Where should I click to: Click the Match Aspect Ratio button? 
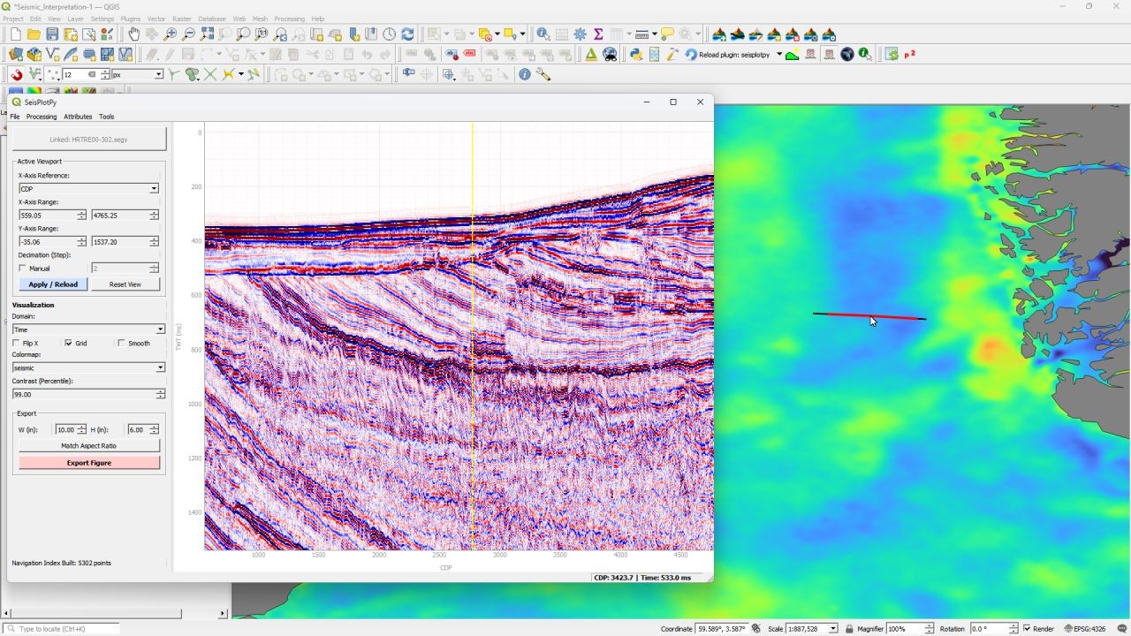pyautogui.click(x=88, y=446)
